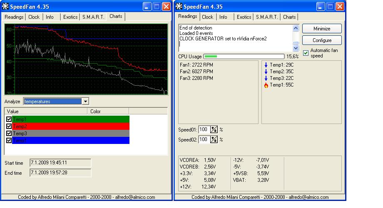Click End time field

(60, 173)
